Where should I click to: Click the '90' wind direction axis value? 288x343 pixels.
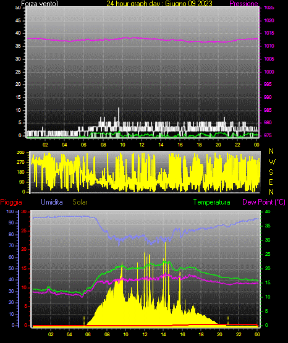[x=22, y=182]
